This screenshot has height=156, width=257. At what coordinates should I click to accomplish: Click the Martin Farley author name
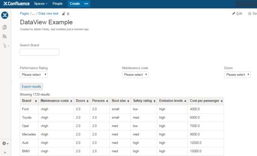pos(42,29)
